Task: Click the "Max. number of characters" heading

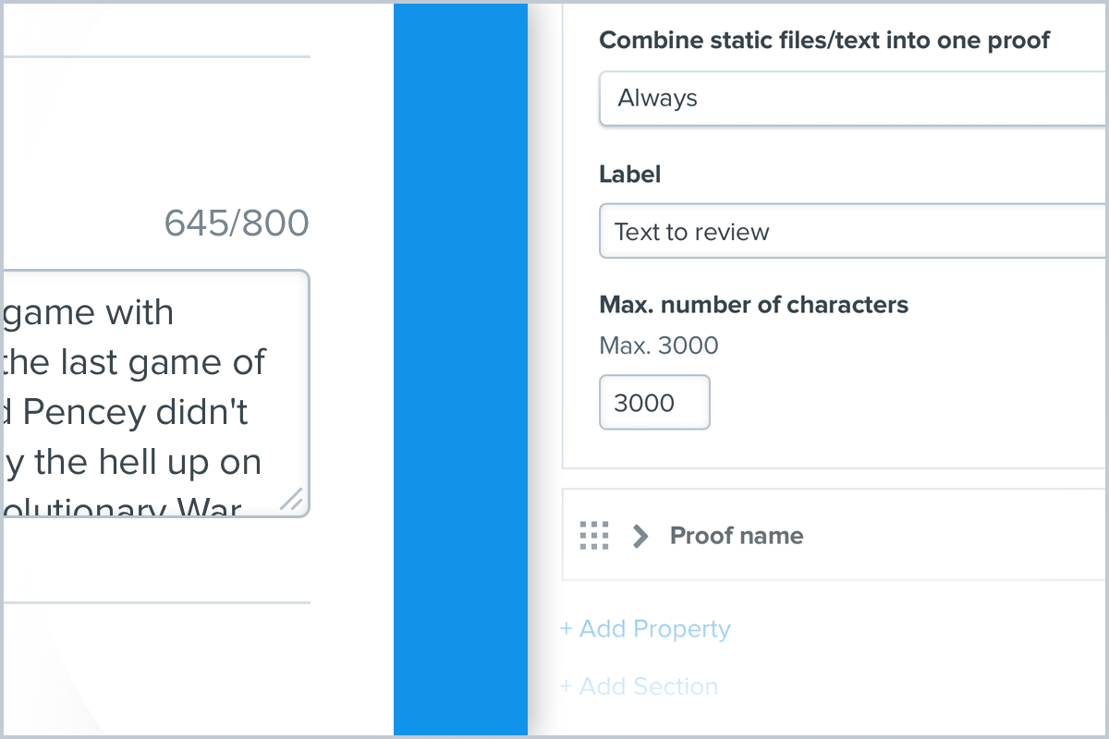Action: [x=754, y=305]
